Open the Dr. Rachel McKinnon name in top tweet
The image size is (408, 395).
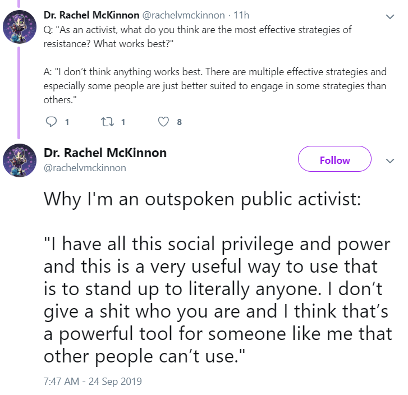[x=91, y=15]
